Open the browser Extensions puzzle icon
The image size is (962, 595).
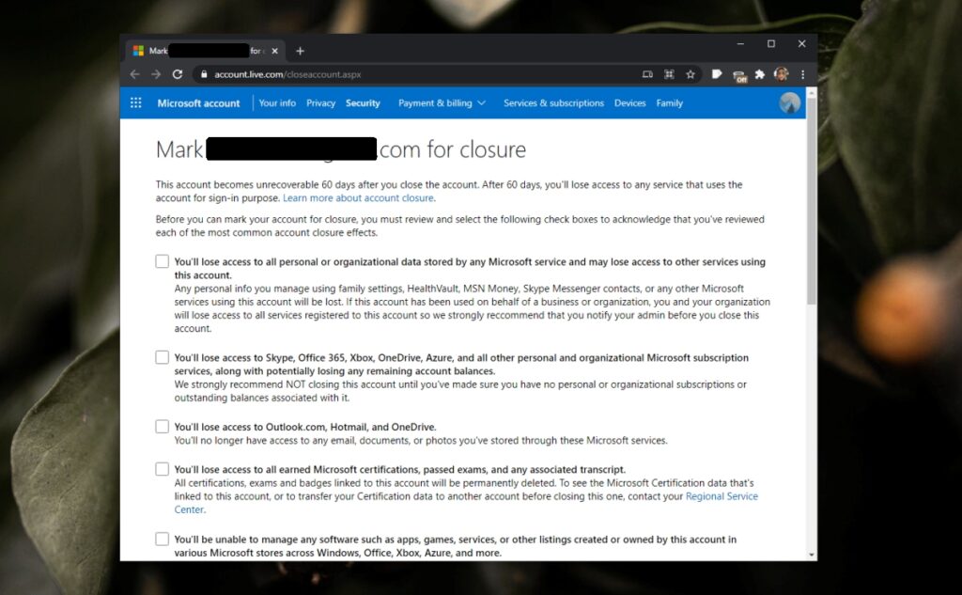759,73
